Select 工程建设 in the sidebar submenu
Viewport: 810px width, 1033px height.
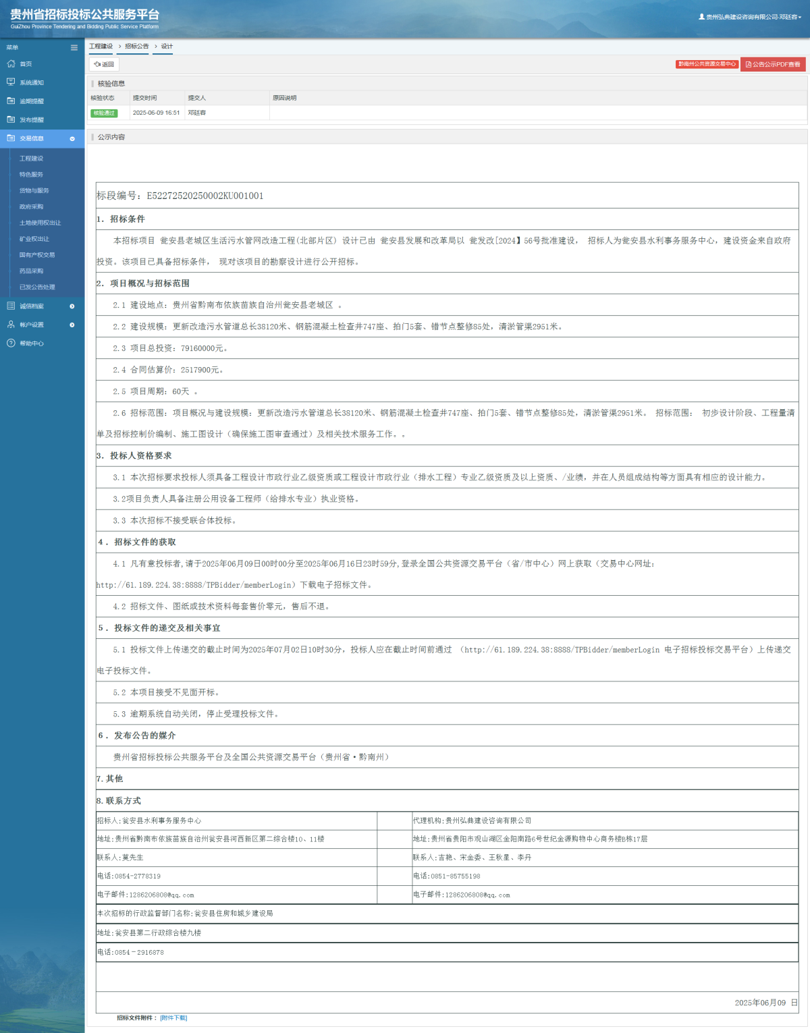[31, 159]
